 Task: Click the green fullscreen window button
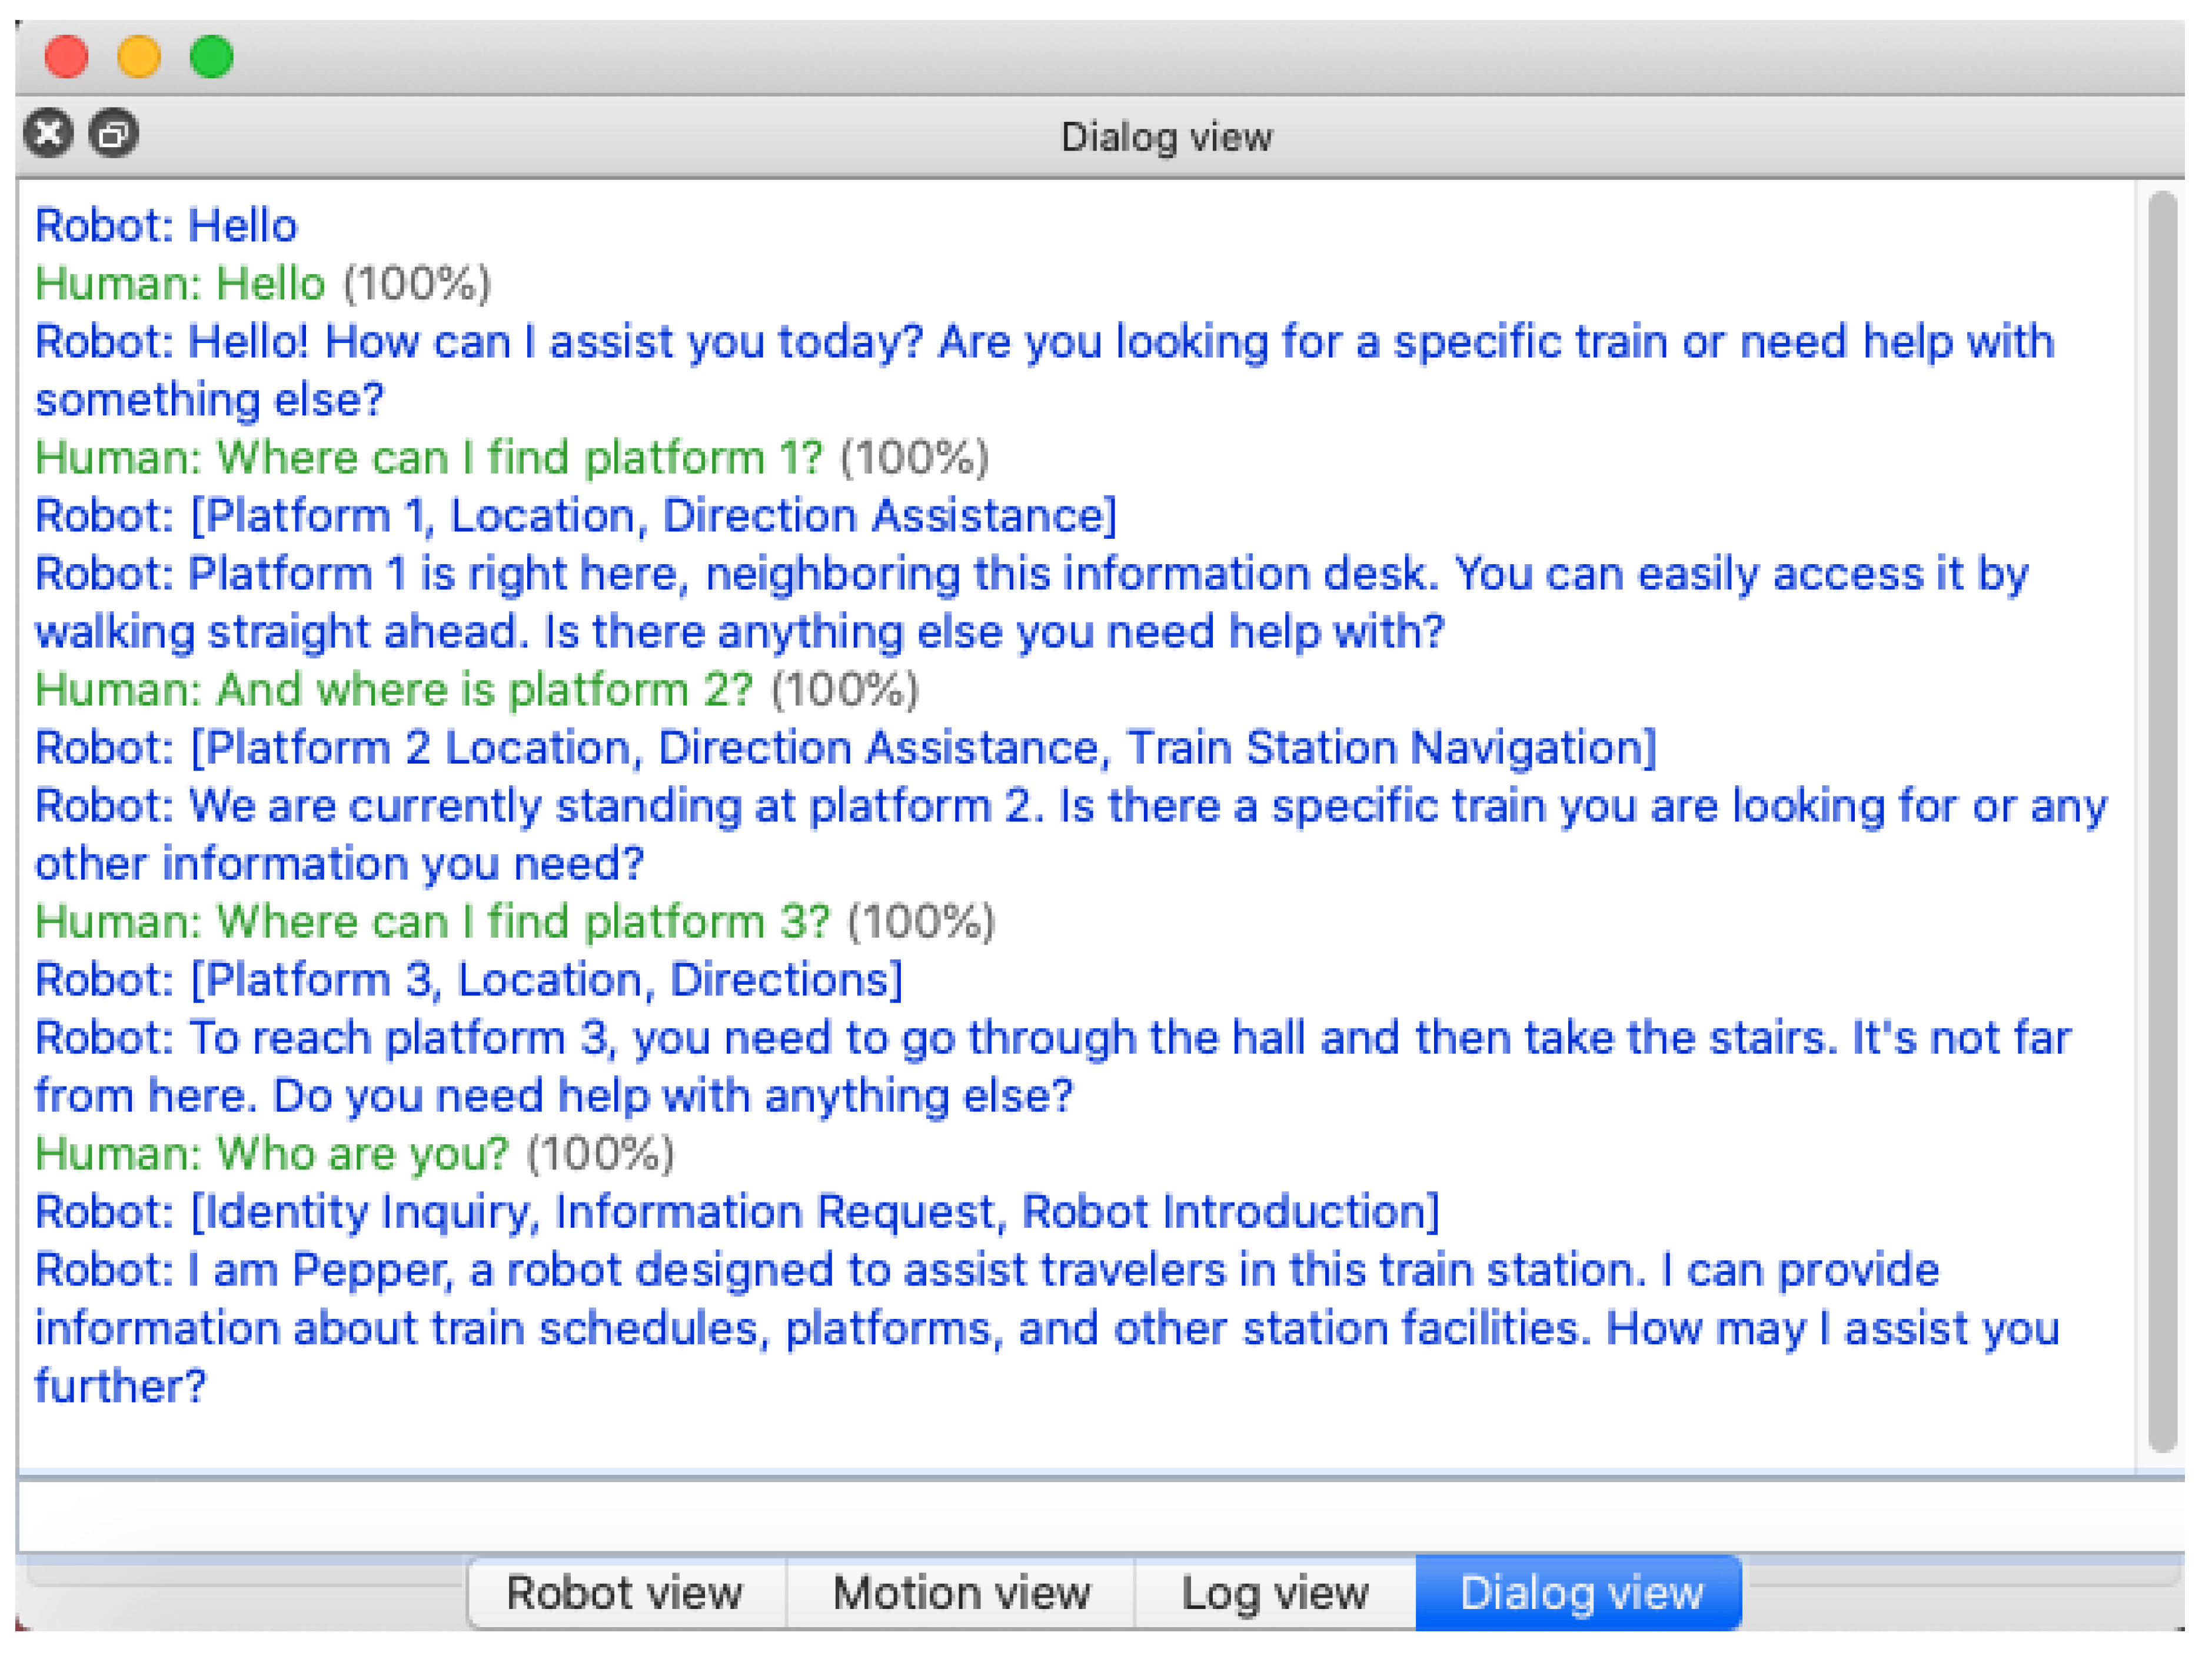pos(212,56)
